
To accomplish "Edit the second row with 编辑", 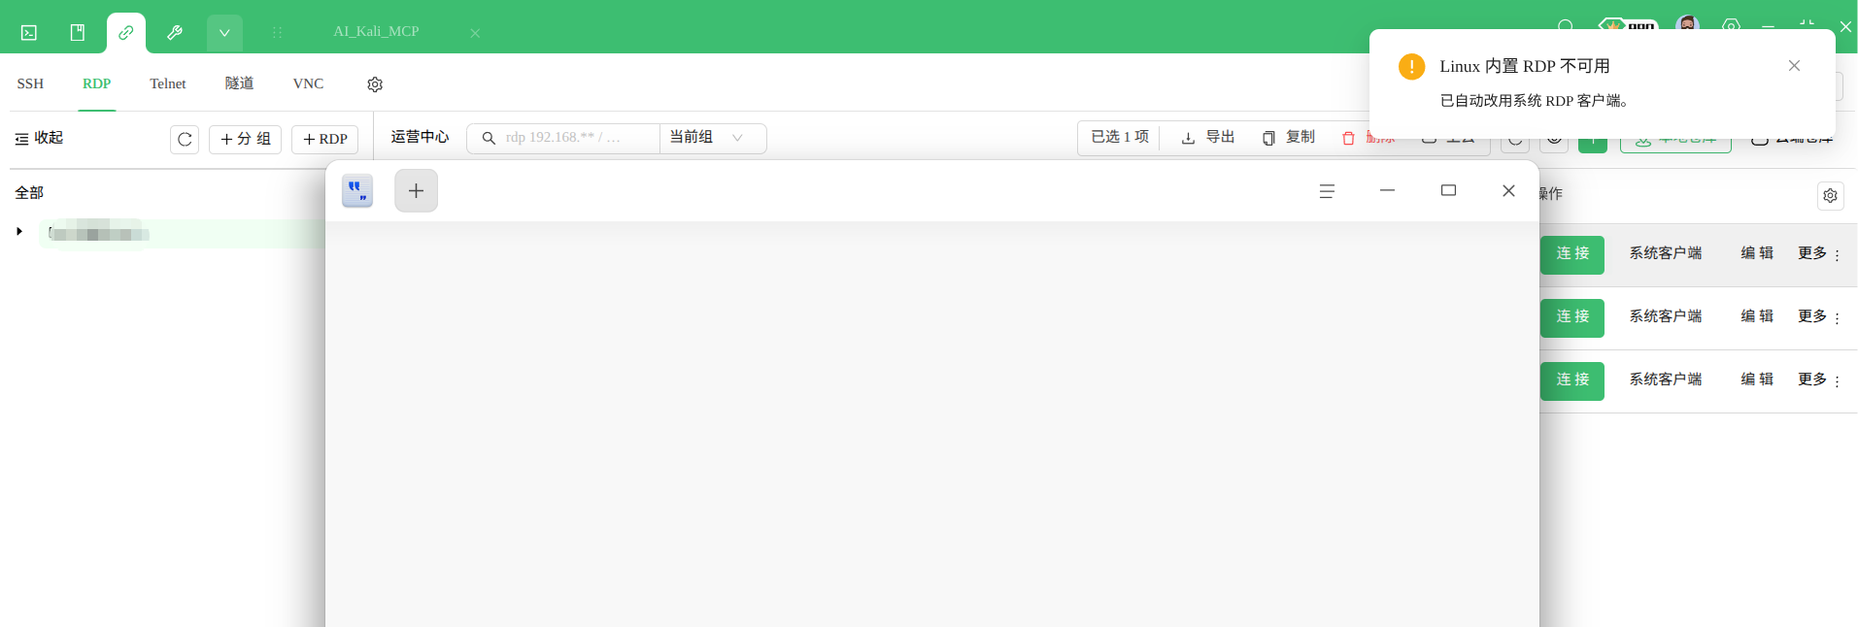I will click(x=1757, y=316).
